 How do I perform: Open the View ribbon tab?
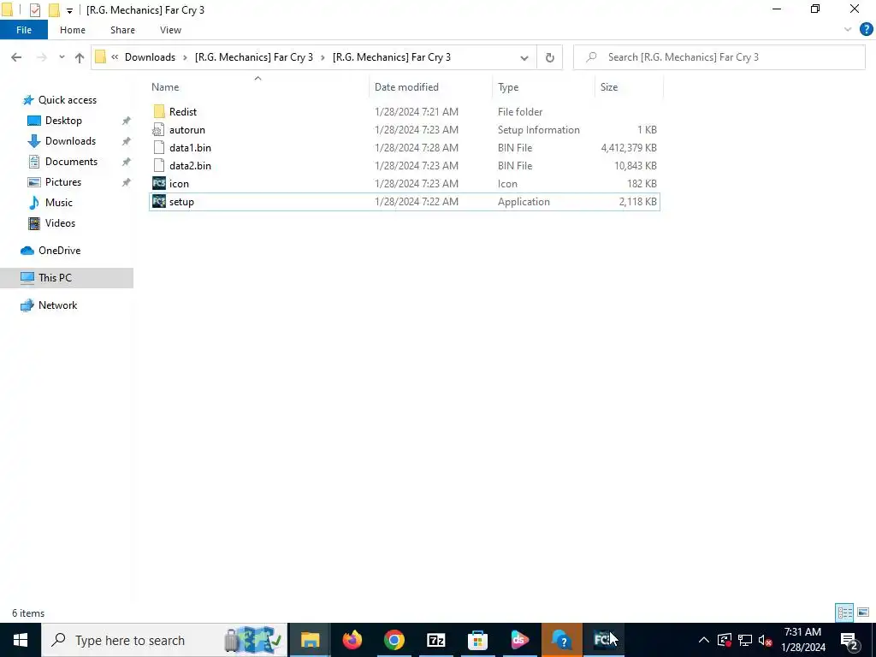tap(170, 30)
